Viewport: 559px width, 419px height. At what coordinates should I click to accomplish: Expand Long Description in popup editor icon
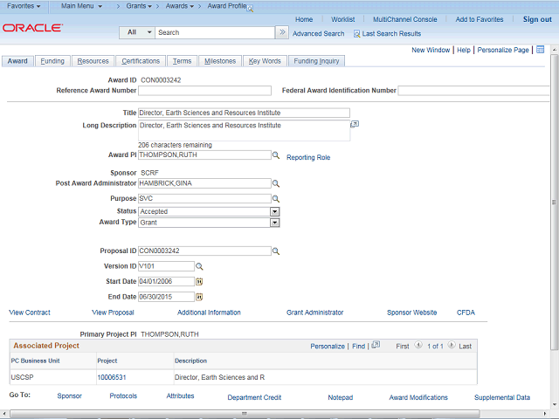355,124
